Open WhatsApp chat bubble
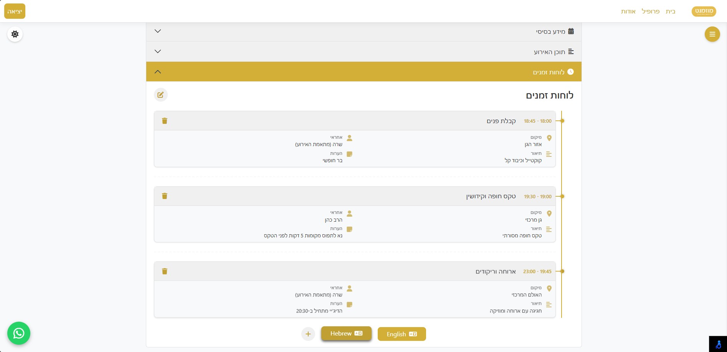 [x=19, y=333]
